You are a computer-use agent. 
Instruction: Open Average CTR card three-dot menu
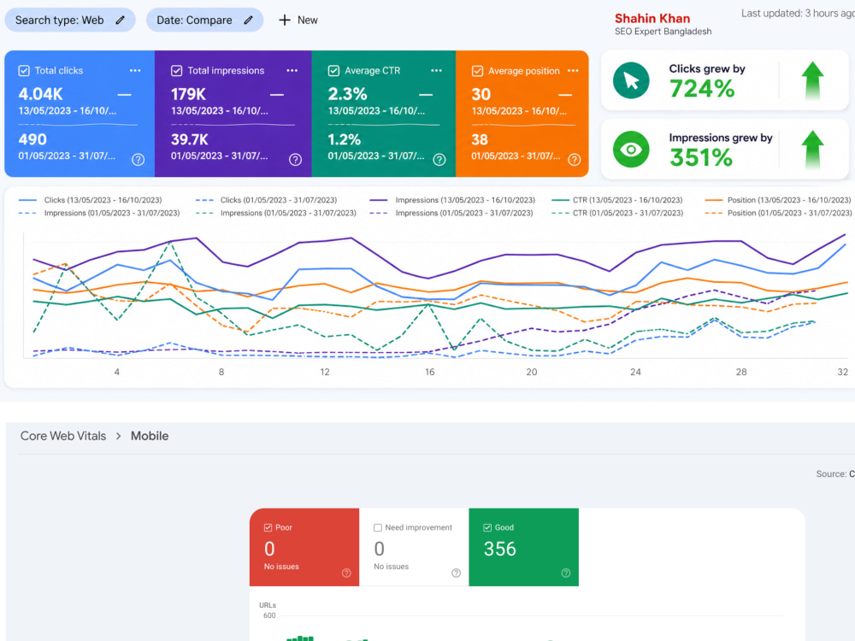pyautogui.click(x=436, y=70)
